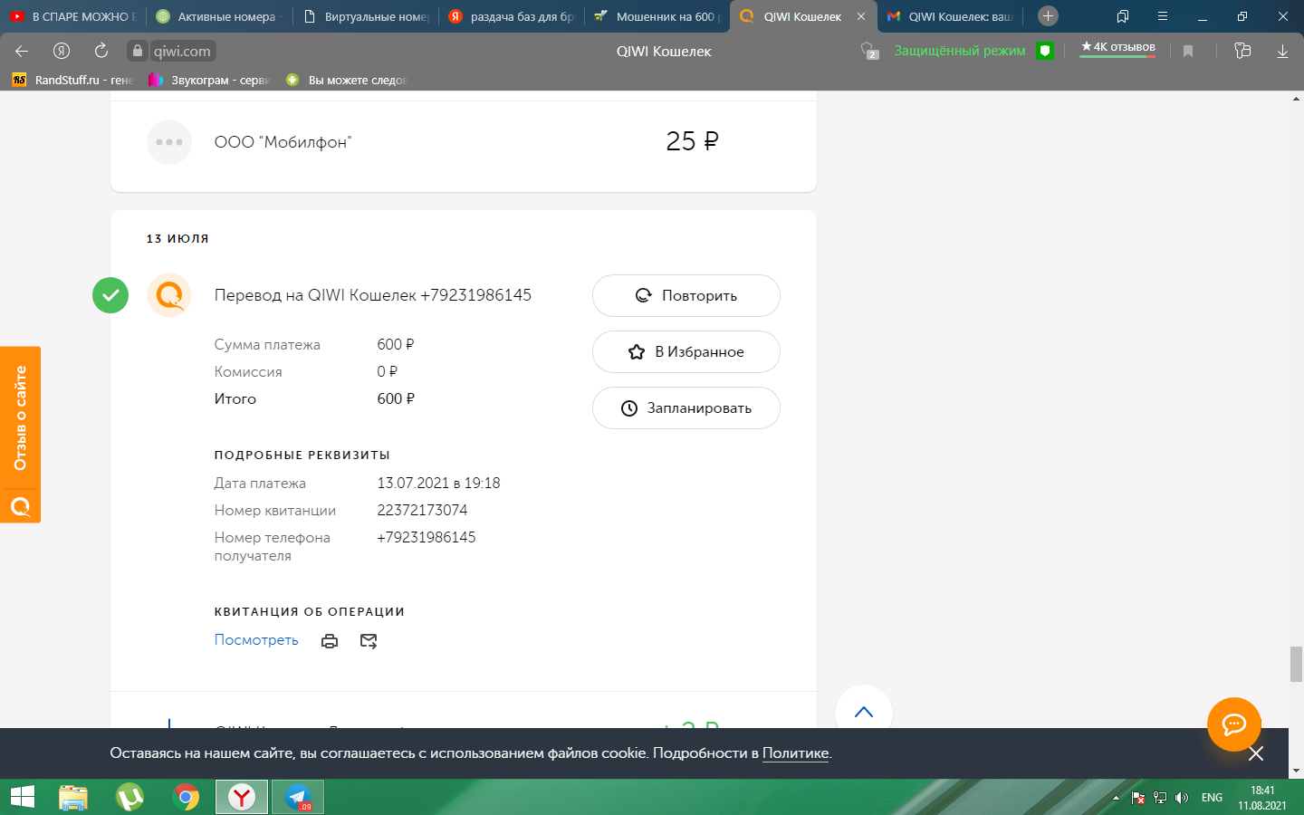Switch to the Gmail QIWI Кошелек tab

(949, 16)
